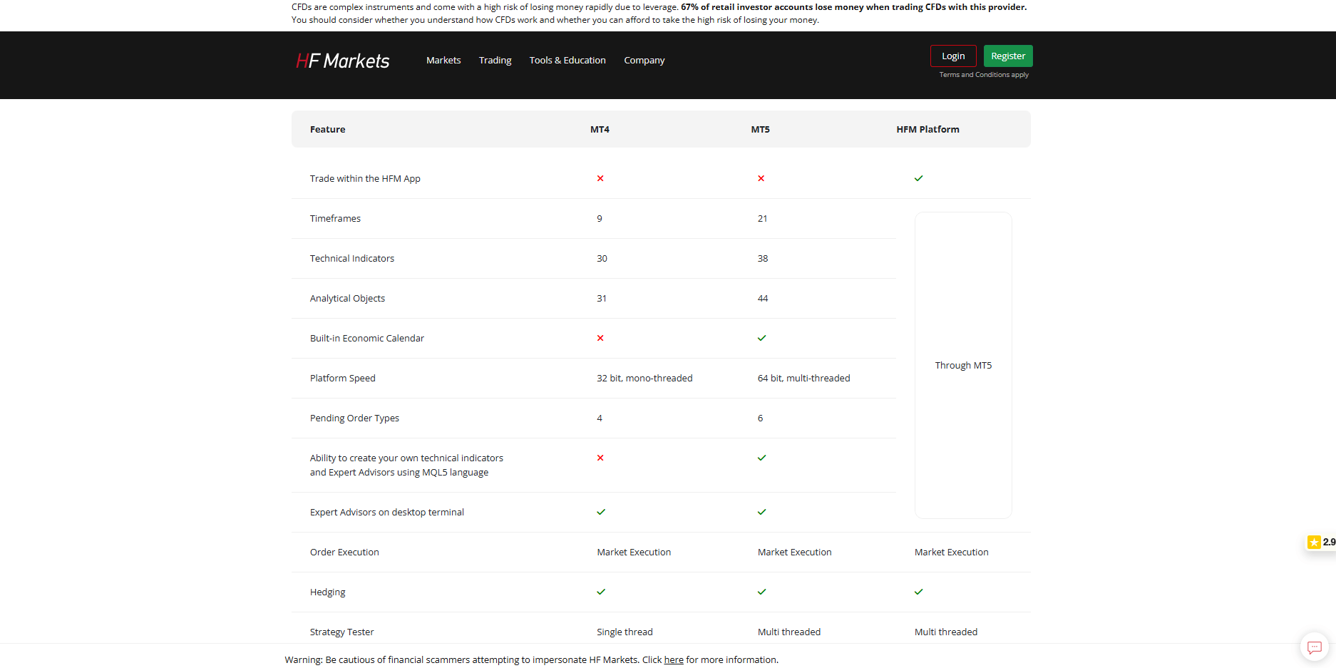This screenshot has width=1336, height=668.
Task: Click MT4 checkmark in Hedging row
Action: (x=601, y=592)
